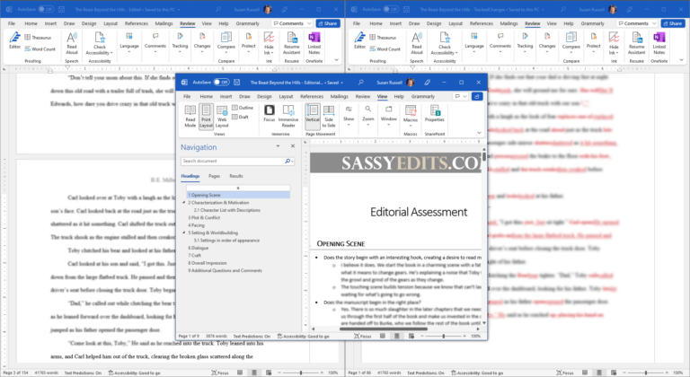This screenshot has width=690, height=377.
Task: Open References tab in the Editorial window
Action: click(x=312, y=96)
